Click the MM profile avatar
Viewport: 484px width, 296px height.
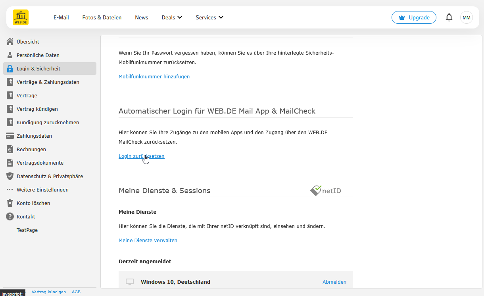[x=466, y=17]
